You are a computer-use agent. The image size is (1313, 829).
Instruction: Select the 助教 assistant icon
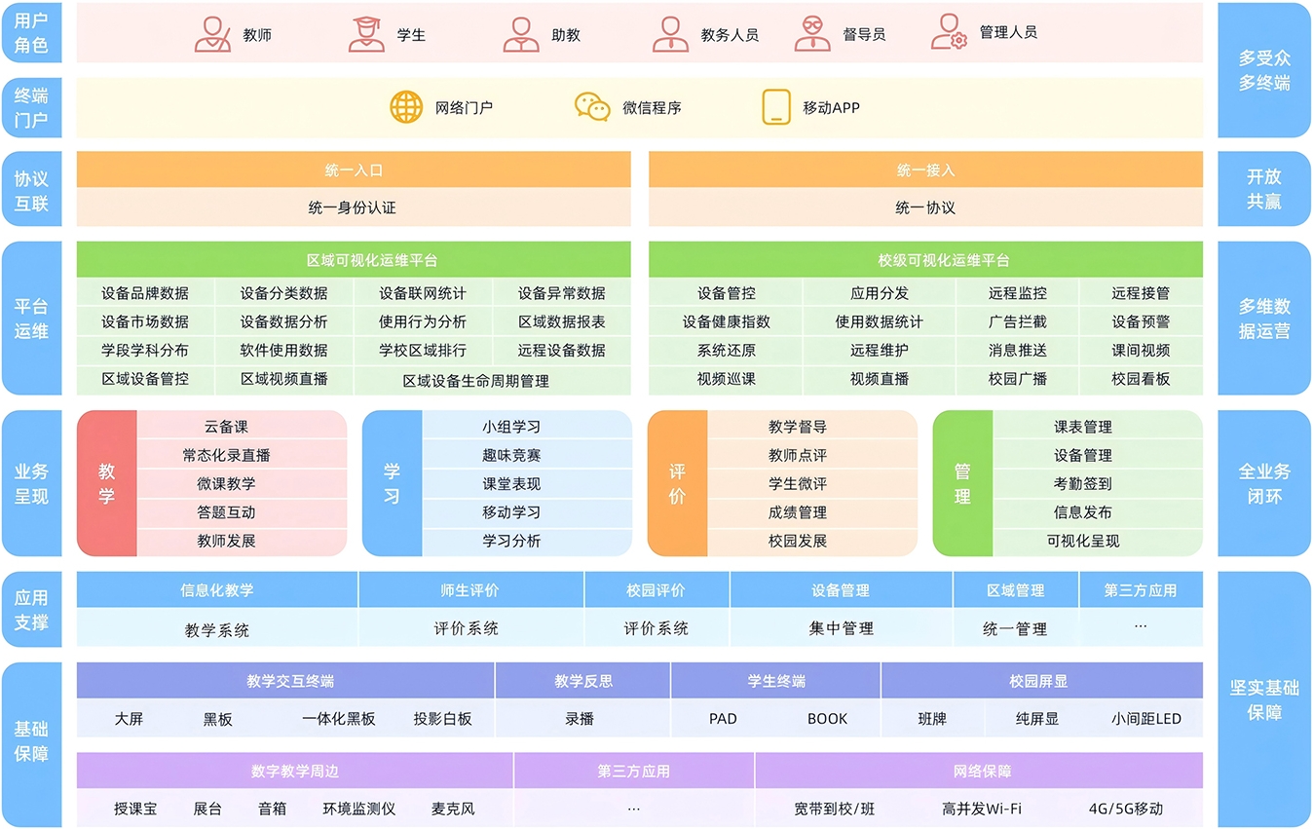[x=521, y=34]
